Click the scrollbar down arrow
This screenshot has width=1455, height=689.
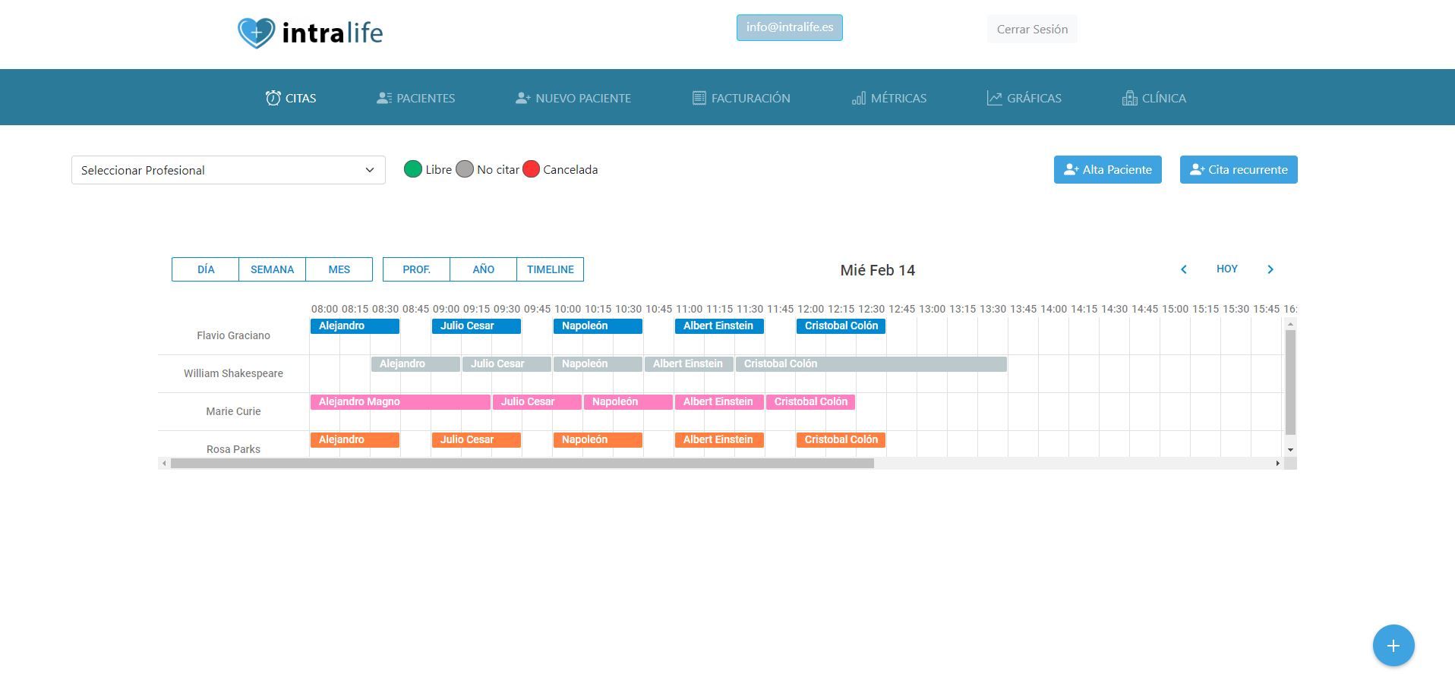pos(1290,450)
